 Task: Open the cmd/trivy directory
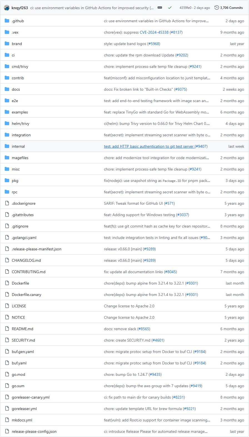(x=20, y=66)
